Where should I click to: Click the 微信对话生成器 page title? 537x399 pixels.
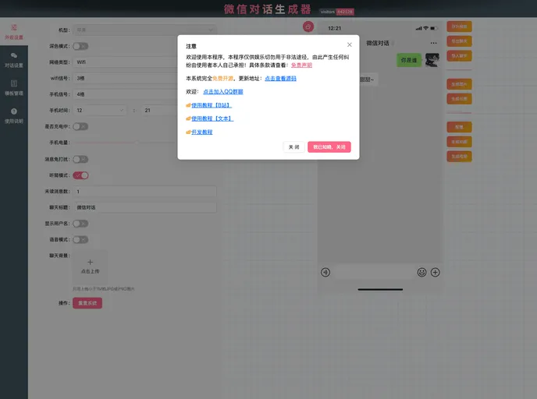pos(268,9)
